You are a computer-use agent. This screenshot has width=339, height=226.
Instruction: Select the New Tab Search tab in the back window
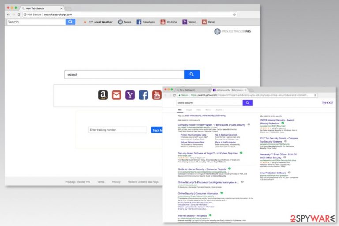click(x=41, y=8)
